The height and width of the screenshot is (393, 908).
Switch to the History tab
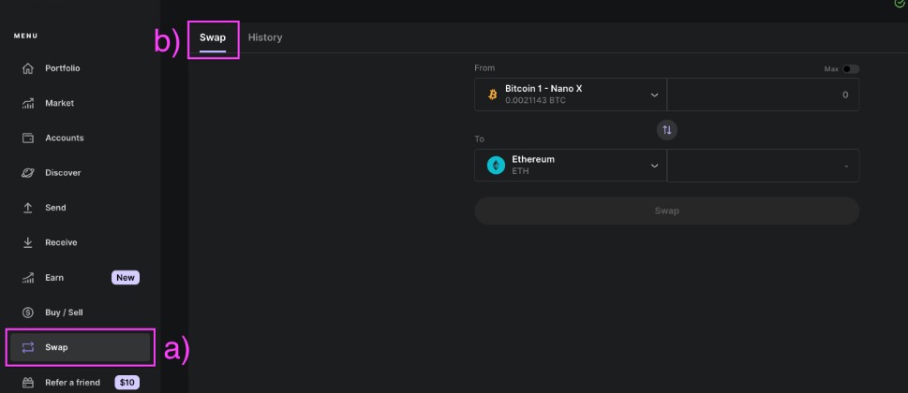coord(265,37)
